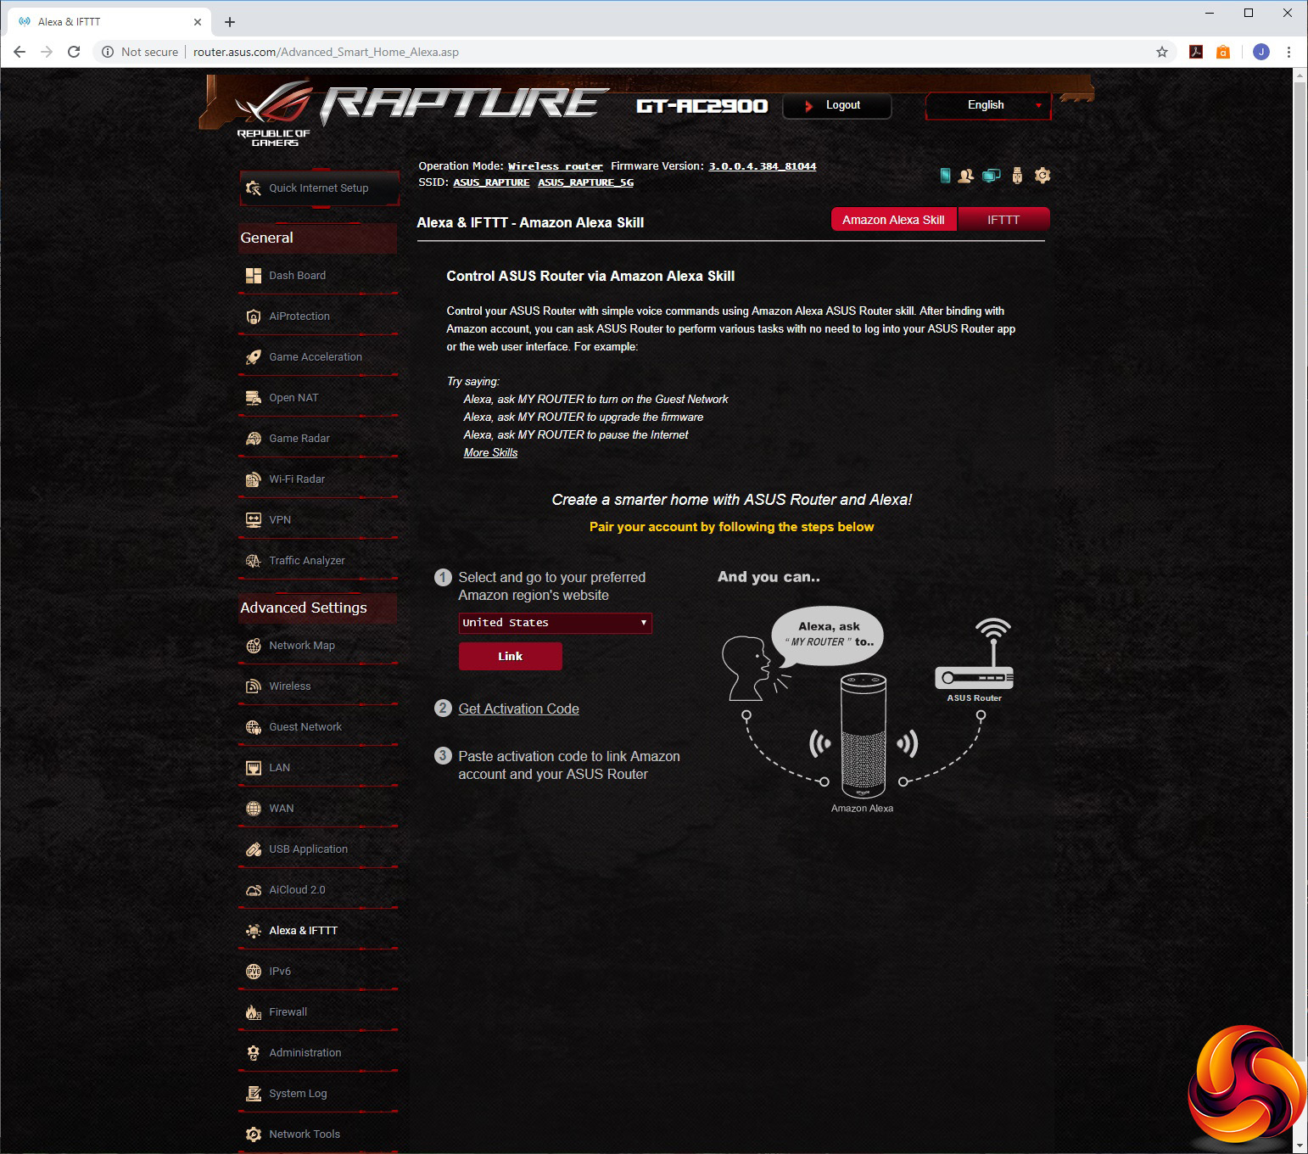This screenshot has width=1308, height=1154.
Task: Click the USB Application icon
Action: tap(253, 849)
